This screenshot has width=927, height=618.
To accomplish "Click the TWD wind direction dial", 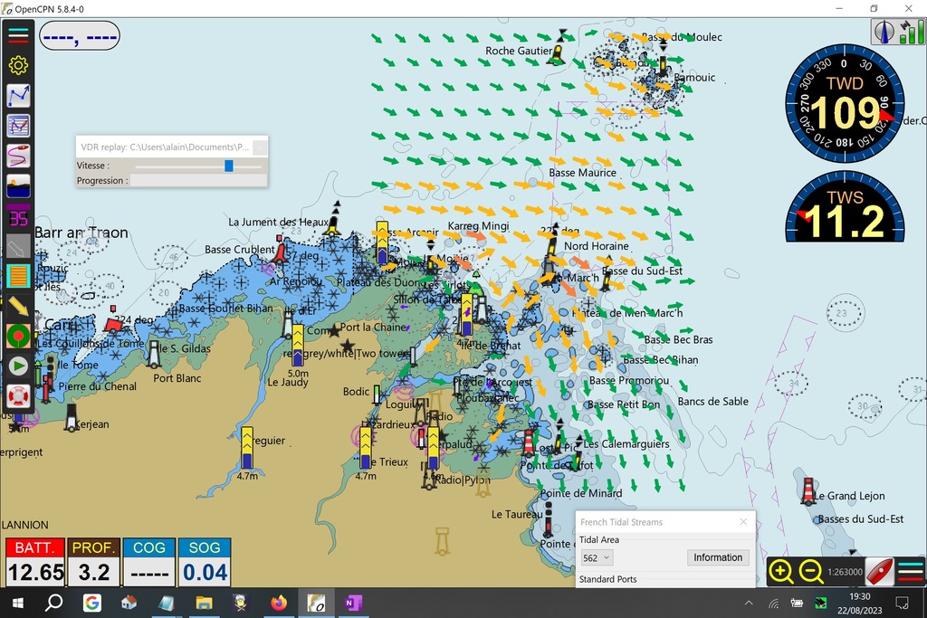I will 845,103.
